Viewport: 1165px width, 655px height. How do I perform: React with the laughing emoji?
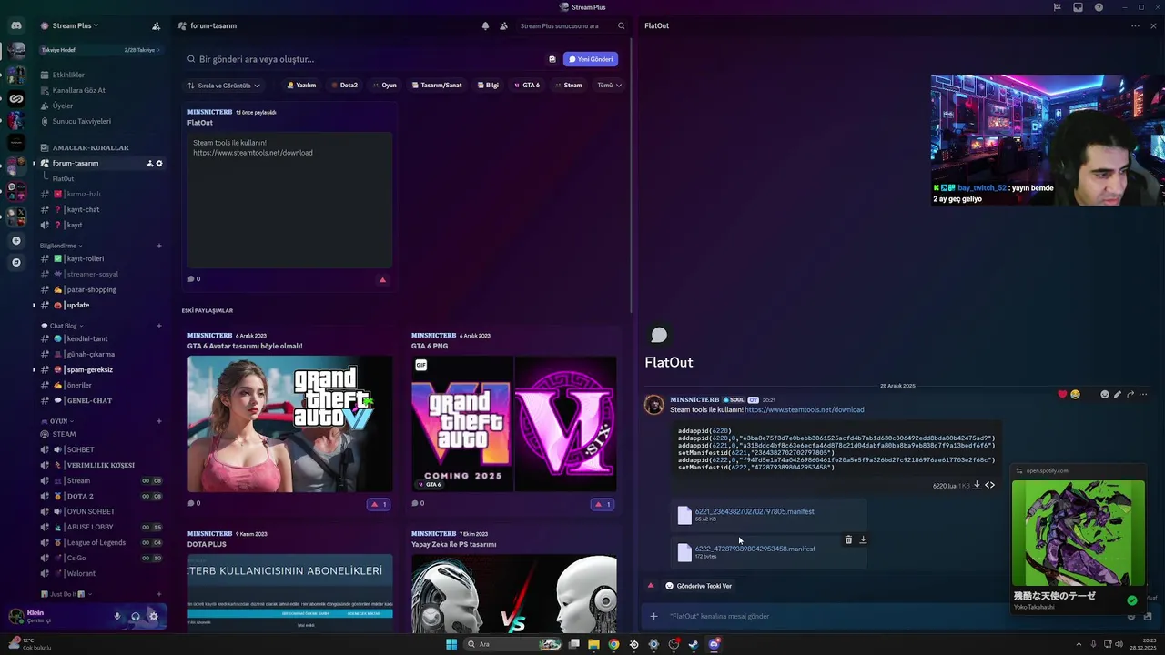click(x=1075, y=394)
